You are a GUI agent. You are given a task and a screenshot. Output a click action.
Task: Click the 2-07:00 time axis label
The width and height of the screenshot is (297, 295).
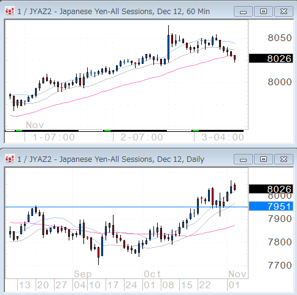142,137
